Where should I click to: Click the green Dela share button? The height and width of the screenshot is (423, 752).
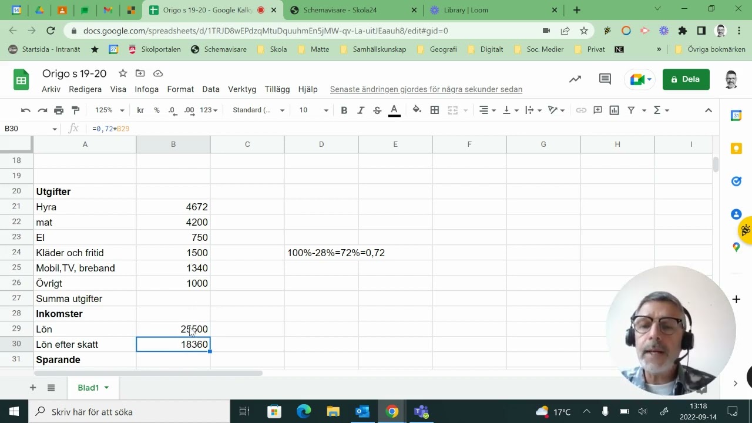[686, 79]
